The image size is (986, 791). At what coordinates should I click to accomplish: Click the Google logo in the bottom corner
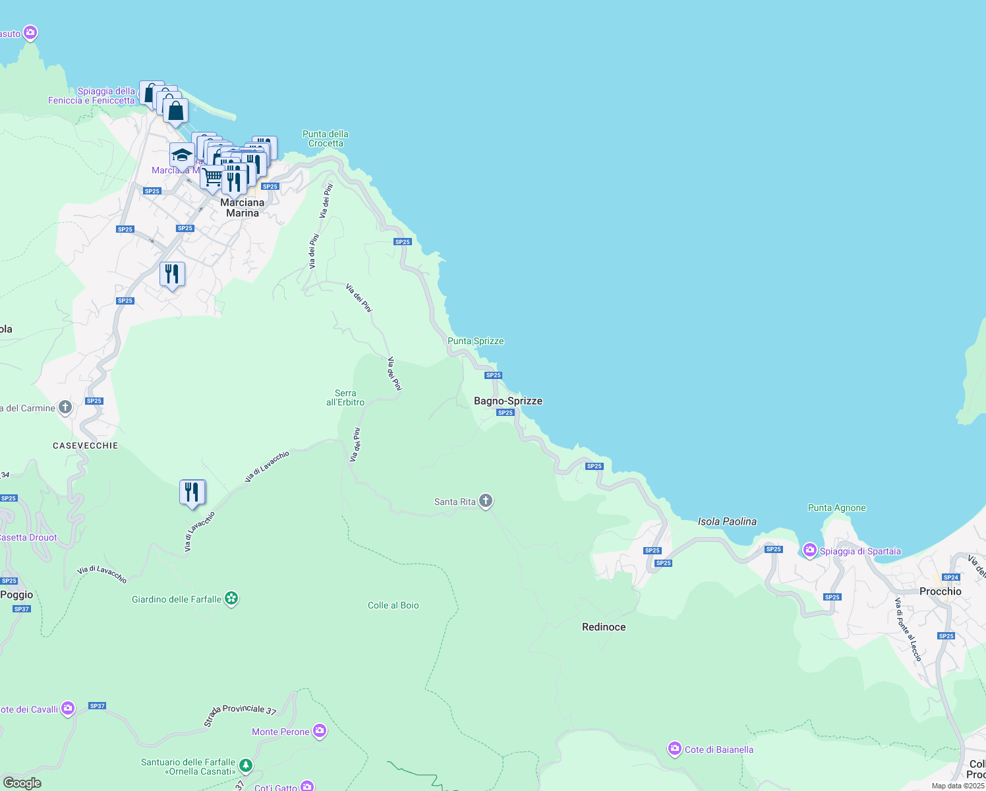23,783
